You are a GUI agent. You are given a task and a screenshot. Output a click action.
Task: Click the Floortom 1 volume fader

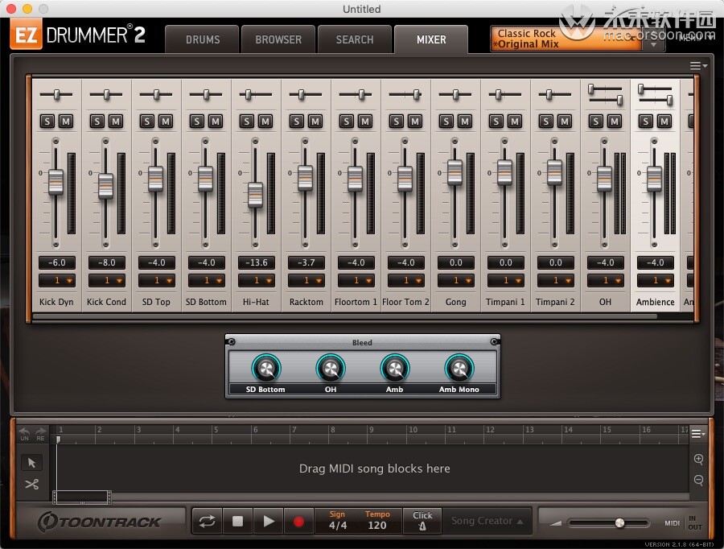(x=355, y=179)
